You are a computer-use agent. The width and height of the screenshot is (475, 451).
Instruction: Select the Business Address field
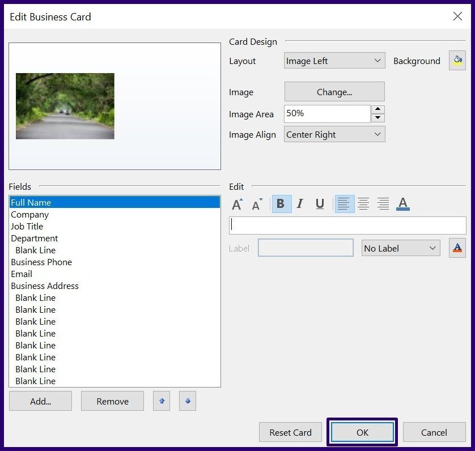115,286
